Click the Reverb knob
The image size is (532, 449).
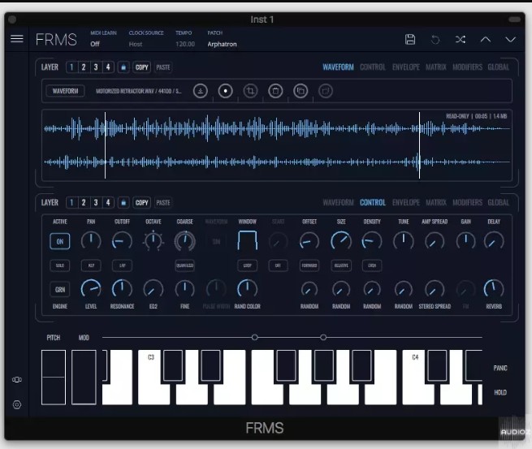[x=494, y=289]
